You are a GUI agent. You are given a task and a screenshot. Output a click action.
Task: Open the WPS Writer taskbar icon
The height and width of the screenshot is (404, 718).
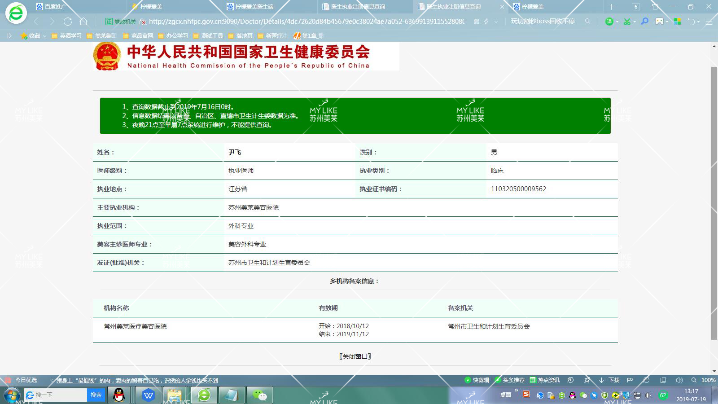pos(149,395)
